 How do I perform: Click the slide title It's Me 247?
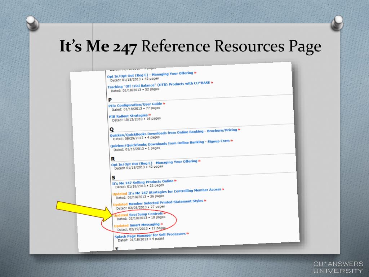click(x=98, y=46)
